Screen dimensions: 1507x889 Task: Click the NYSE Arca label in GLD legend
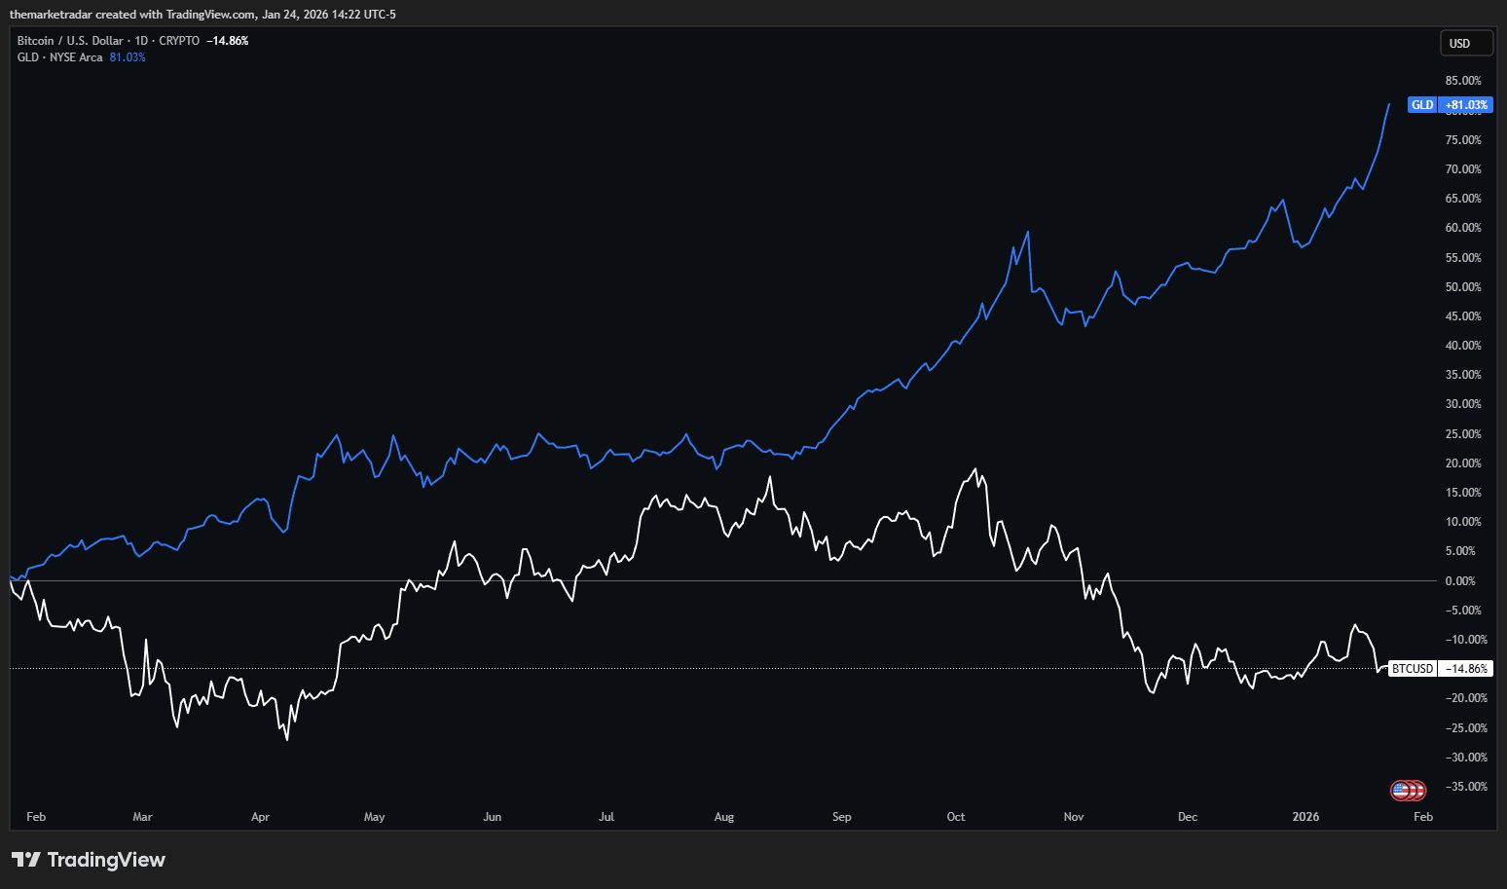(77, 56)
